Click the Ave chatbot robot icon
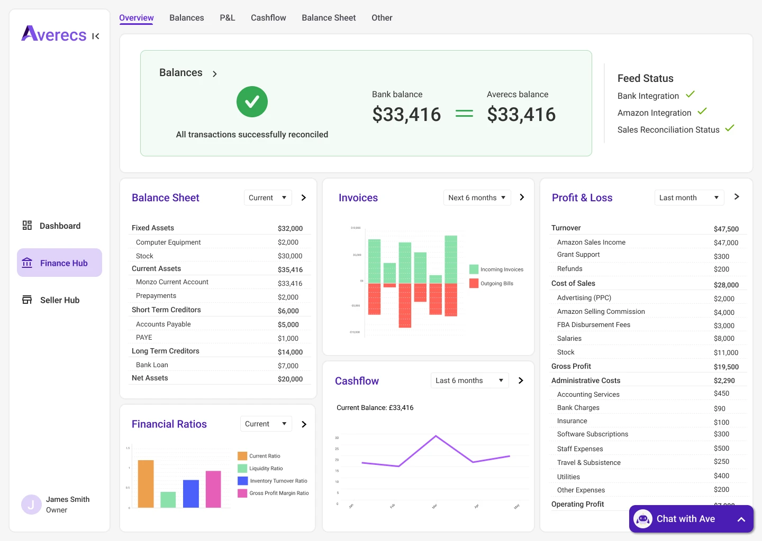762x541 pixels. [x=643, y=519]
